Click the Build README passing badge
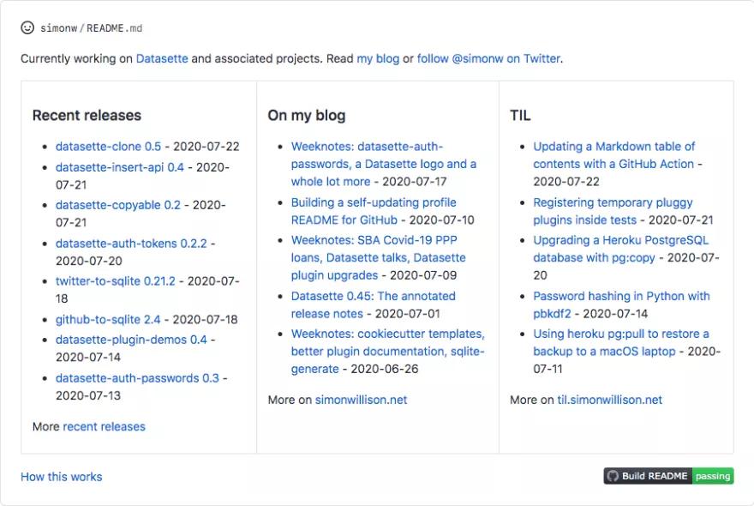 pos(668,476)
